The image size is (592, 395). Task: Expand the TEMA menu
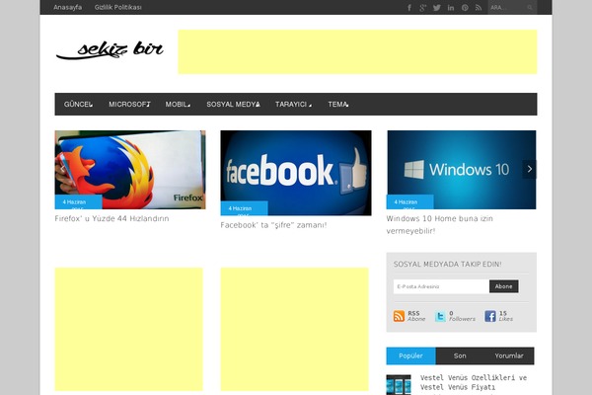[x=337, y=105]
